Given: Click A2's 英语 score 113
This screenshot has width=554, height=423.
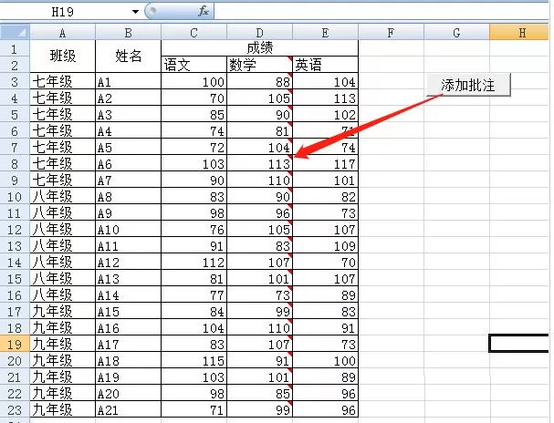Looking at the screenshot, I should tap(326, 98).
